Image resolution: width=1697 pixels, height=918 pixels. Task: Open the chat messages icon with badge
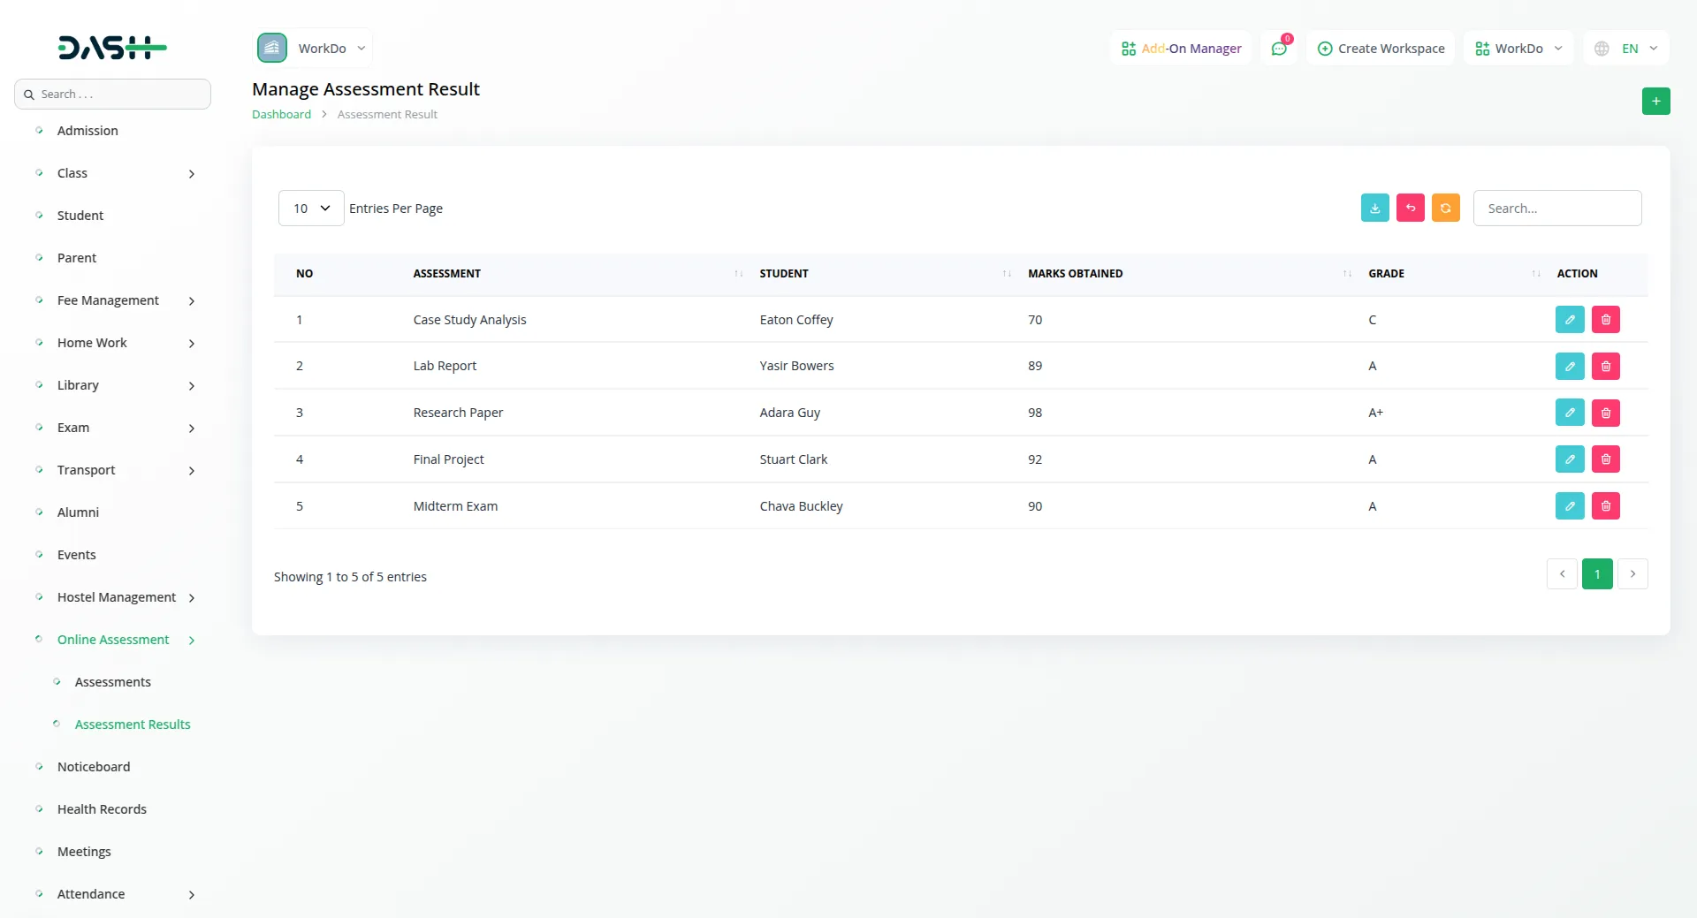(1279, 48)
